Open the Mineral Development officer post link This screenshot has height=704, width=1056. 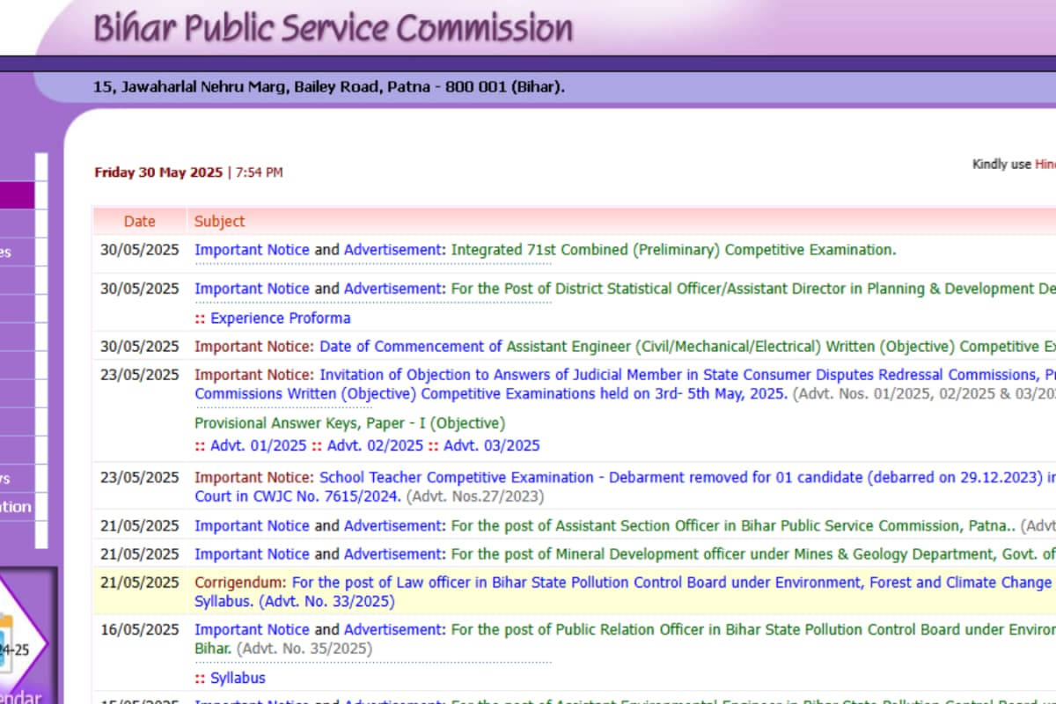click(x=753, y=554)
